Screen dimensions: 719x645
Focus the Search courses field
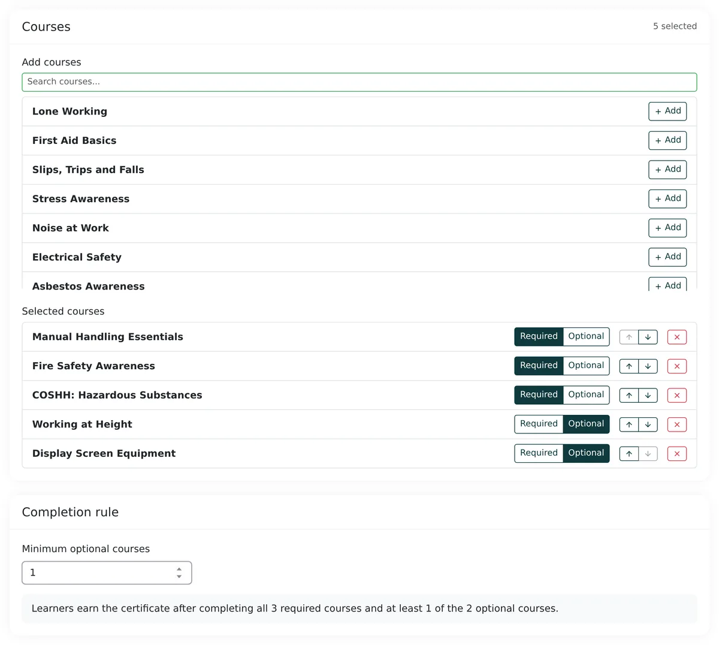pyautogui.click(x=359, y=82)
